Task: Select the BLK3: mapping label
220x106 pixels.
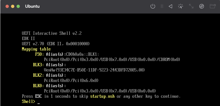Action: click(x=38, y=65)
